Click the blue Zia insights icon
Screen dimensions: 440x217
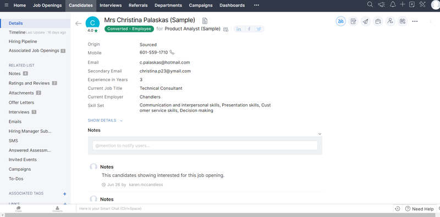coord(340,21)
